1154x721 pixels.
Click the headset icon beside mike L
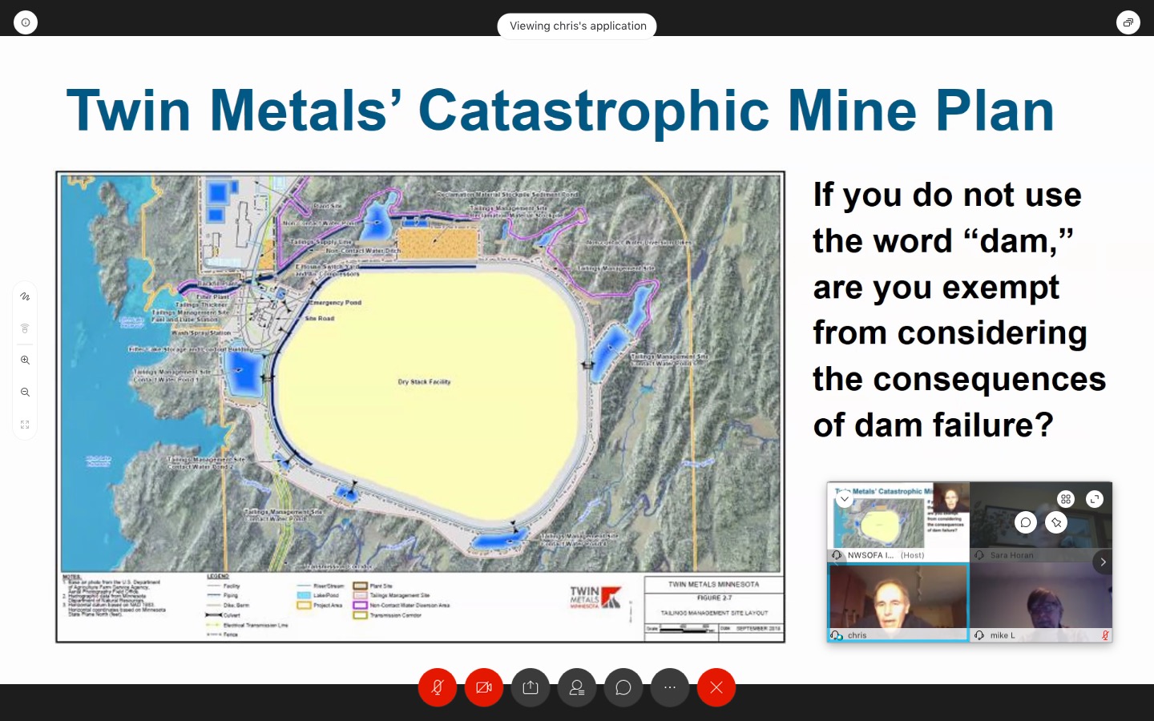[x=979, y=635]
